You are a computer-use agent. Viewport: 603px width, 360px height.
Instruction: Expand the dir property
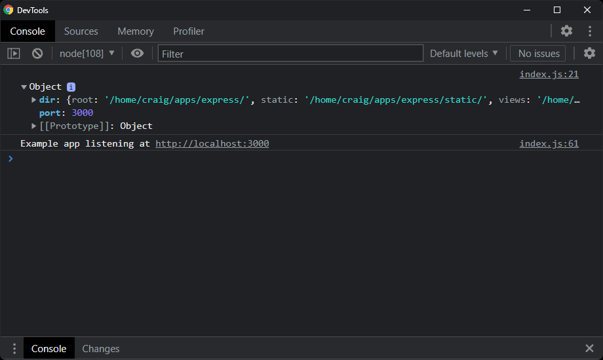tap(34, 99)
